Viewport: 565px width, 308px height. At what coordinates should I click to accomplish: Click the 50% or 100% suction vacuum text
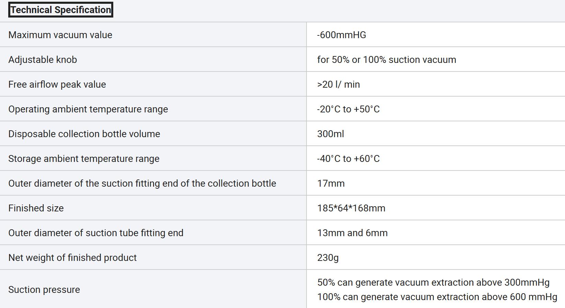point(394,59)
